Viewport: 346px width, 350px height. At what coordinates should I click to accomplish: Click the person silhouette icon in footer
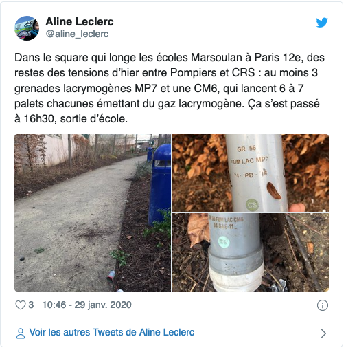(x=21, y=333)
